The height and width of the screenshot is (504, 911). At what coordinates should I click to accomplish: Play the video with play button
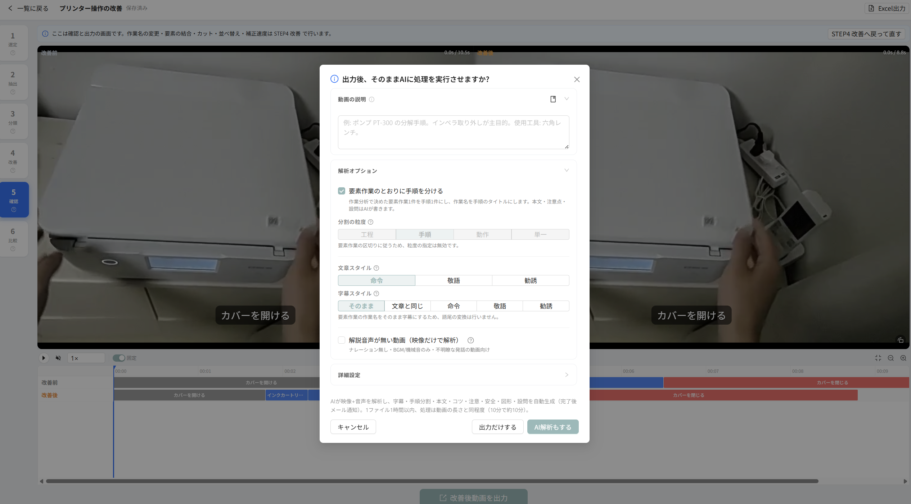point(44,358)
